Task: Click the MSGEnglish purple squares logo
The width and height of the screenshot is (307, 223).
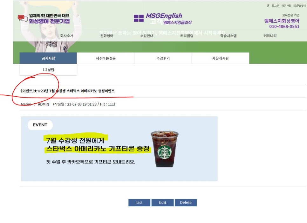Action: [x=139, y=18]
